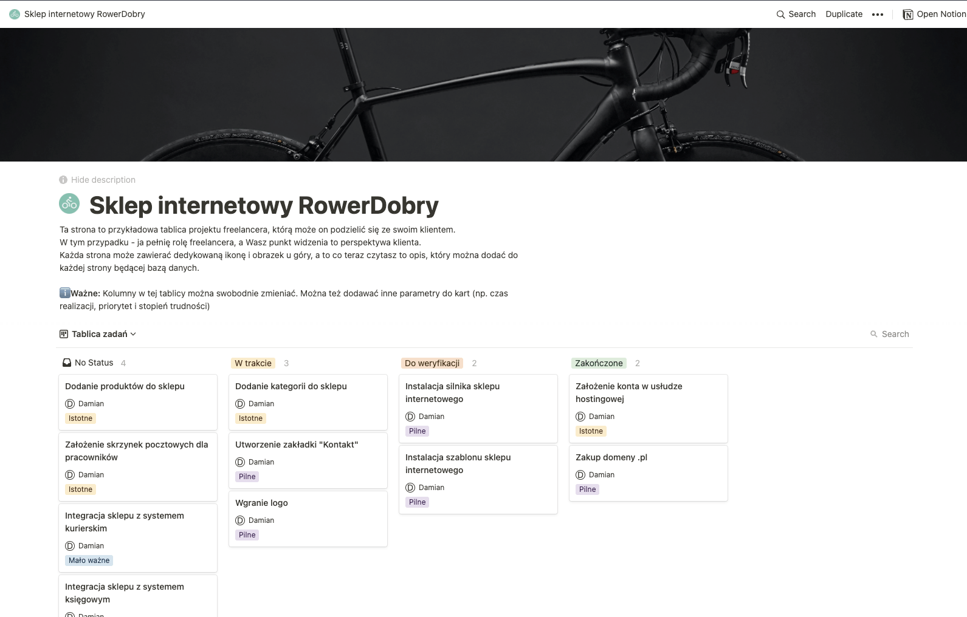Image resolution: width=967 pixels, height=617 pixels.
Task: Expand the Tablica zadań view dropdown chevron
Action: 133,334
